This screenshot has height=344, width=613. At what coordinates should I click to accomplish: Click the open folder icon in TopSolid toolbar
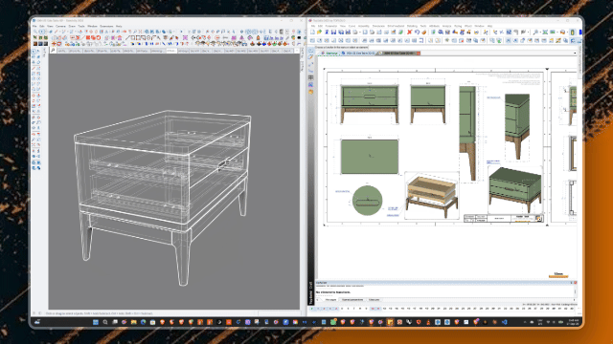pyautogui.click(x=319, y=32)
